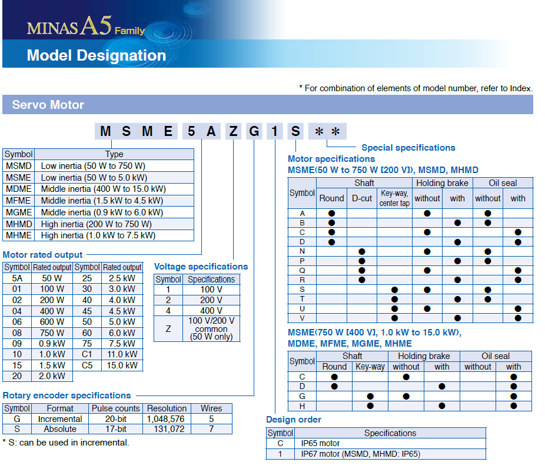
Task: Select the "Wires" column header
Action: point(211,408)
